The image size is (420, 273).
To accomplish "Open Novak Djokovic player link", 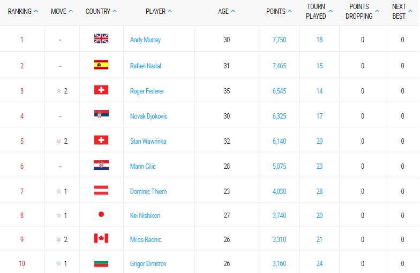I will click(149, 116).
